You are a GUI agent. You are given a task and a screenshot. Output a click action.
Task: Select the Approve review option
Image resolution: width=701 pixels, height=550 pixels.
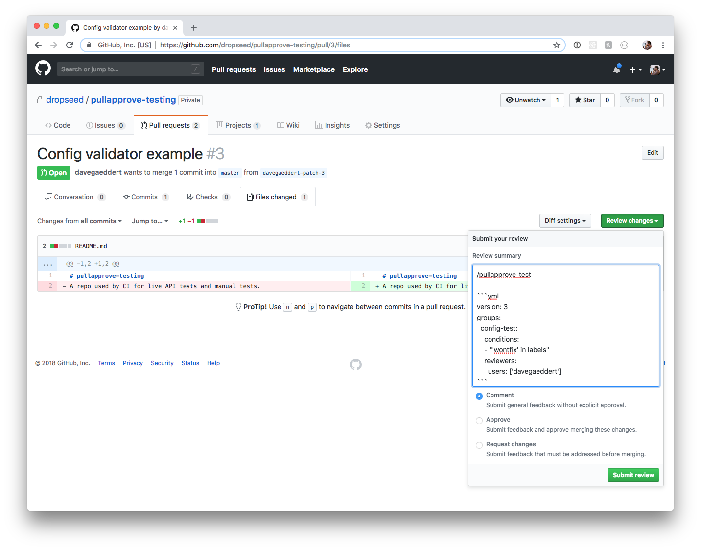[x=479, y=420]
